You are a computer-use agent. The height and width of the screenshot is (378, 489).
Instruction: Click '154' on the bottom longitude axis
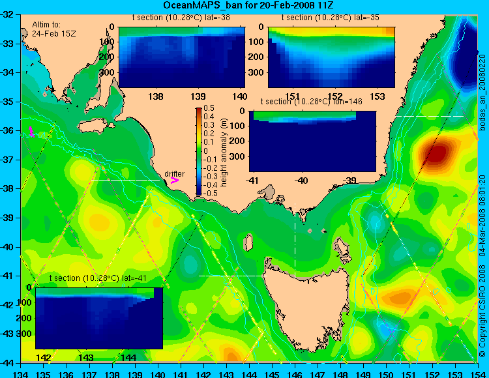pos(478,374)
